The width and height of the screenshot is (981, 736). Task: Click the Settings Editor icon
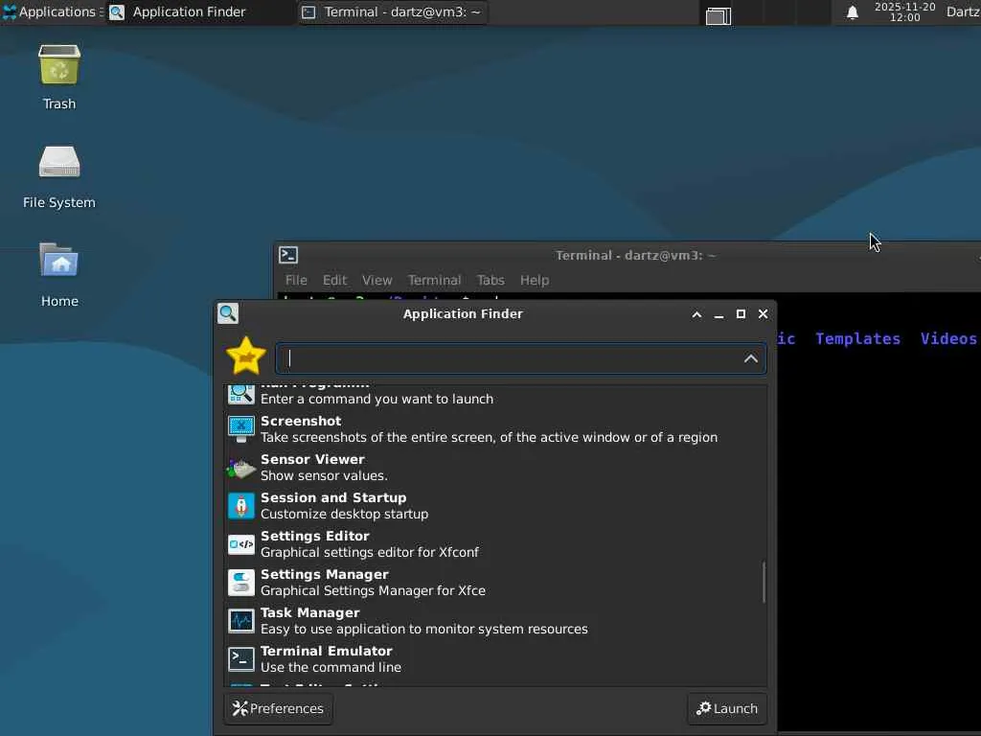240,544
